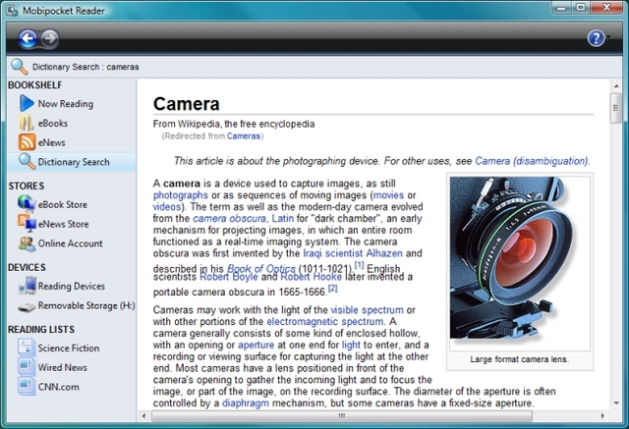Viewport: 629px width, 429px height.
Task: Follow the aperture link
Action: [256, 345]
